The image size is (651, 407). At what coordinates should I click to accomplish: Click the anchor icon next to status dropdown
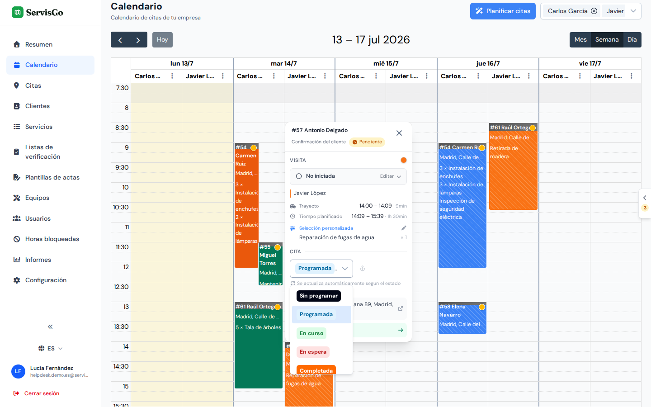point(362,269)
